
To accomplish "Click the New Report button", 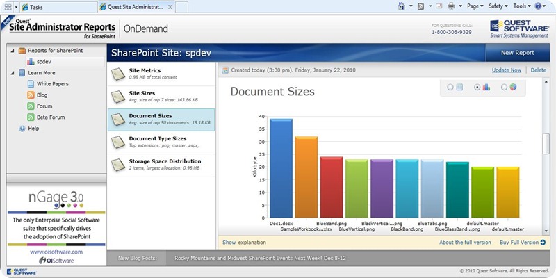I will coord(519,53).
